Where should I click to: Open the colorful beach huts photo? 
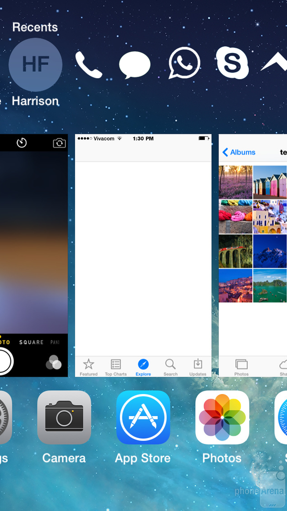click(270, 182)
